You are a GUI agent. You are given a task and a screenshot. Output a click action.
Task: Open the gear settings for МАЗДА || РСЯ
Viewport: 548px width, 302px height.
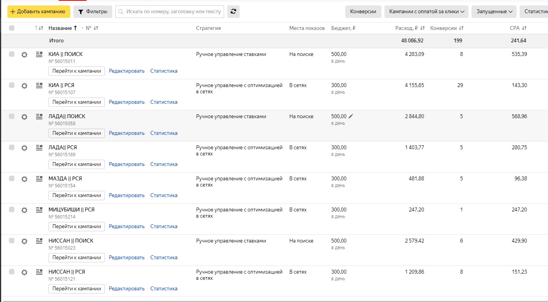coord(24,179)
